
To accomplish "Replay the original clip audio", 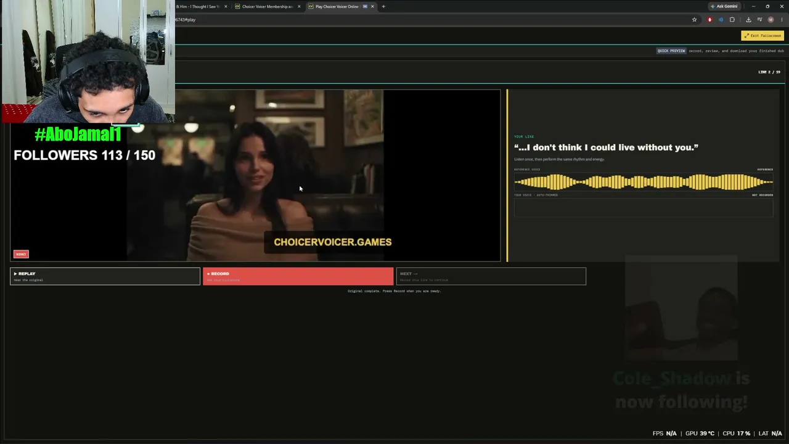I will [105, 276].
